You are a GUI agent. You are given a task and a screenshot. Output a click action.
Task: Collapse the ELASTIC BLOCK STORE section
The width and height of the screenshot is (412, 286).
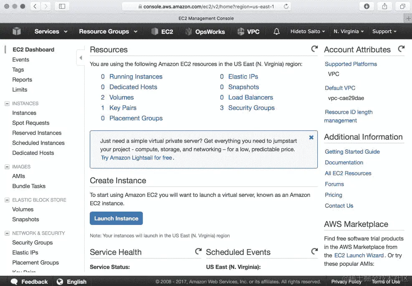coord(7,200)
